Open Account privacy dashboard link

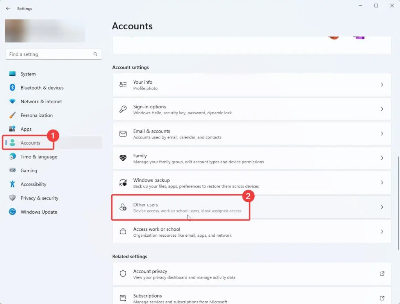coord(252,273)
